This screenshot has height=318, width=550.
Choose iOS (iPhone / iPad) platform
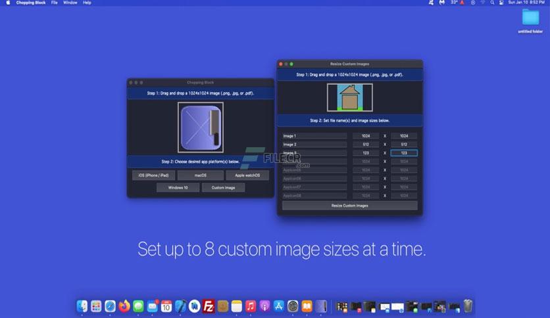tap(154, 175)
